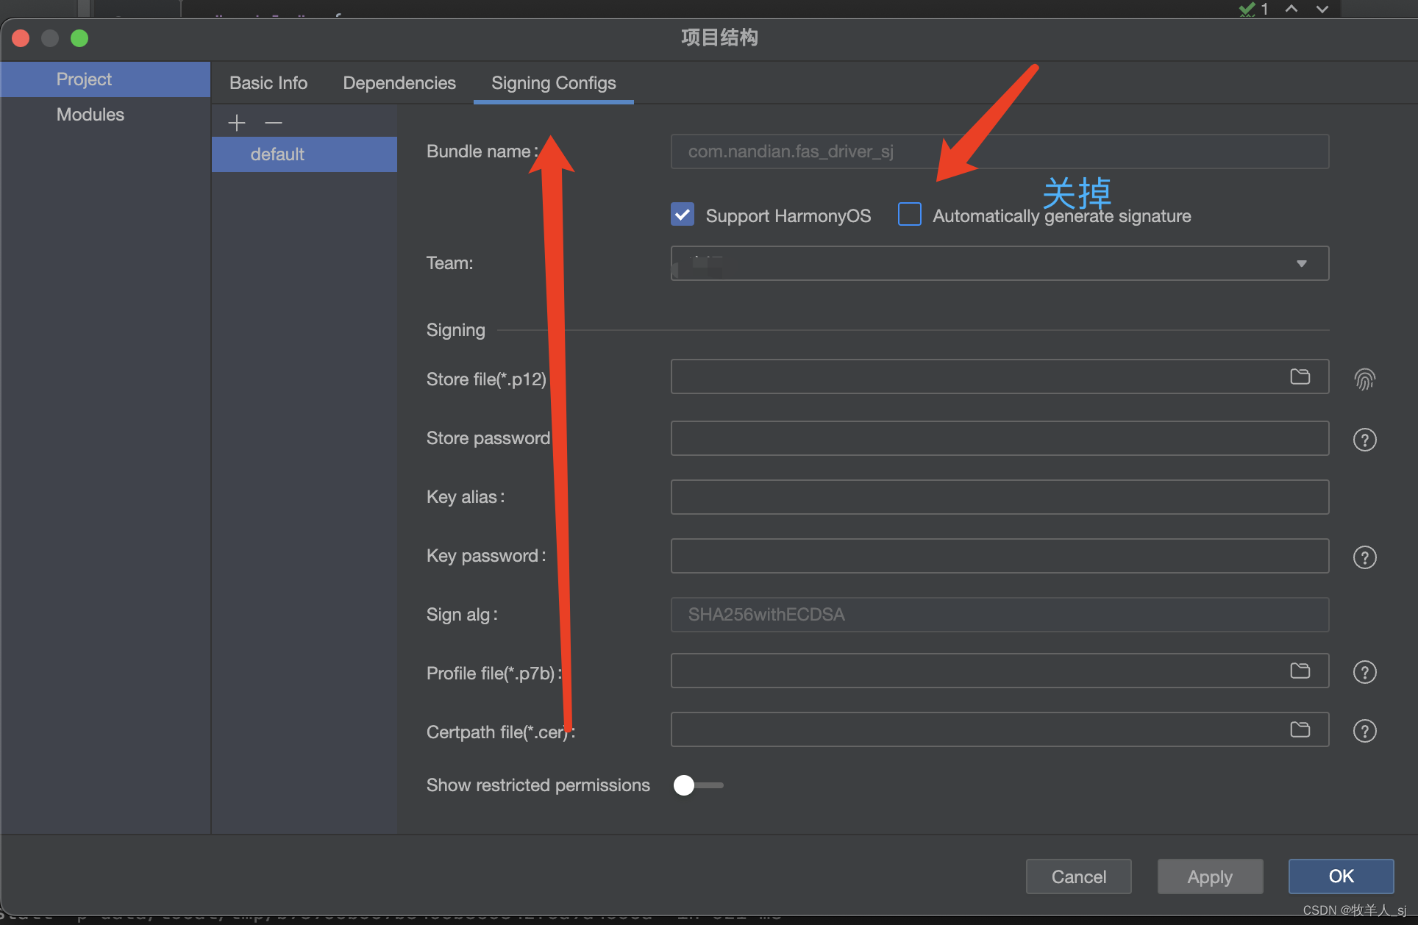Click the fingerprint icon to generate key store
Viewport: 1418px width, 925px height.
pos(1364,379)
